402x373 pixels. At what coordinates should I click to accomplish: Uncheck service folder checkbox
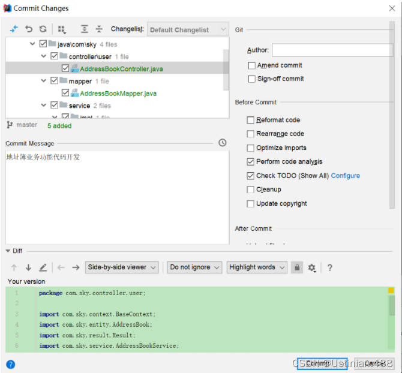coord(54,105)
